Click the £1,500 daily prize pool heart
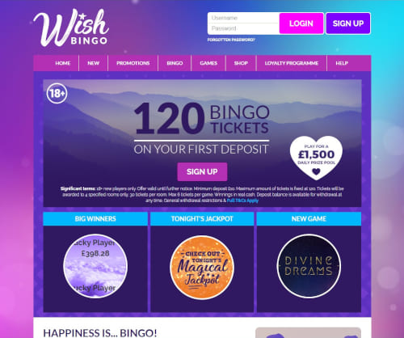The width and height of the screenshot is (404, 338). pyautogui.click(x=317, y=158)
